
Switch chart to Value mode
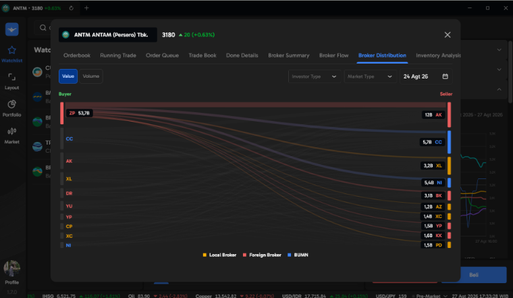point(68,76)
